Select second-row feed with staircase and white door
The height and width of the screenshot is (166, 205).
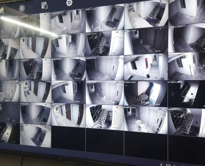pyautogui.click(x=105, y=43)
